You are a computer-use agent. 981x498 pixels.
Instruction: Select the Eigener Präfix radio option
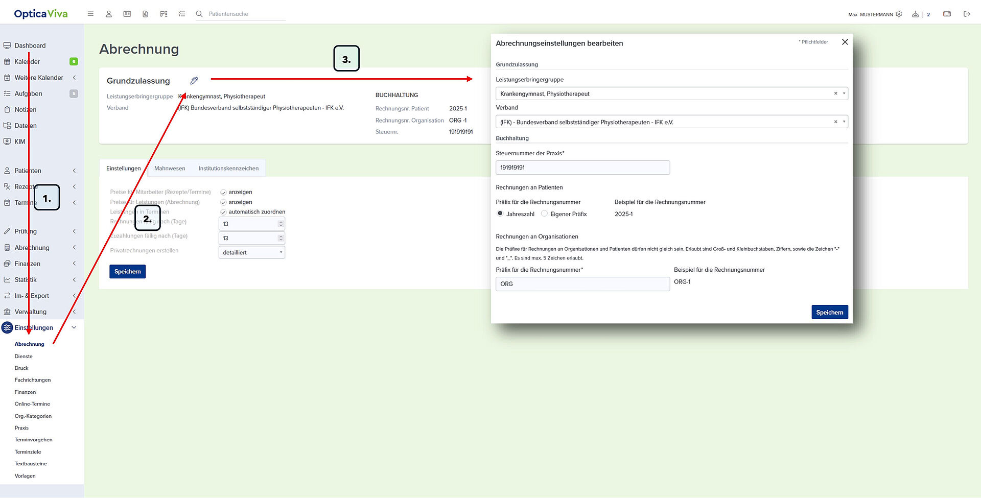click(544, 214)
